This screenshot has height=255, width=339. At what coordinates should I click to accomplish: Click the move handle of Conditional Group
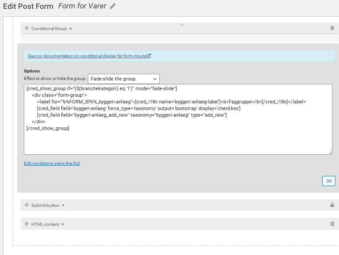26,28
